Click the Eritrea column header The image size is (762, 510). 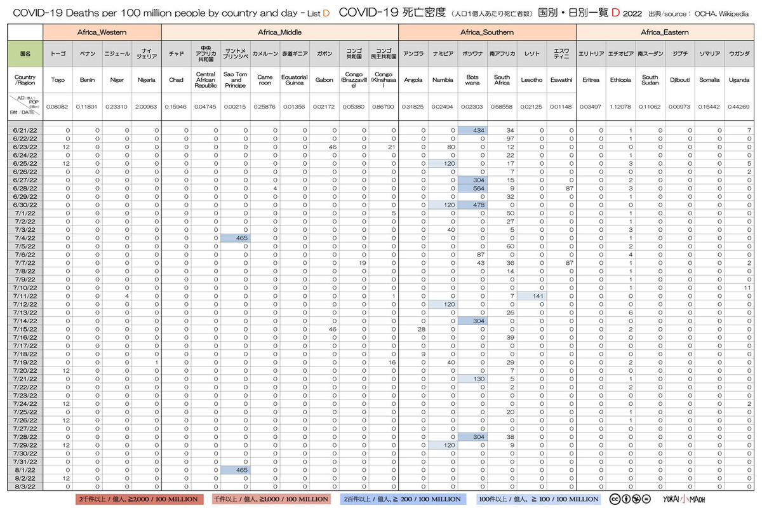pos(591,79)
